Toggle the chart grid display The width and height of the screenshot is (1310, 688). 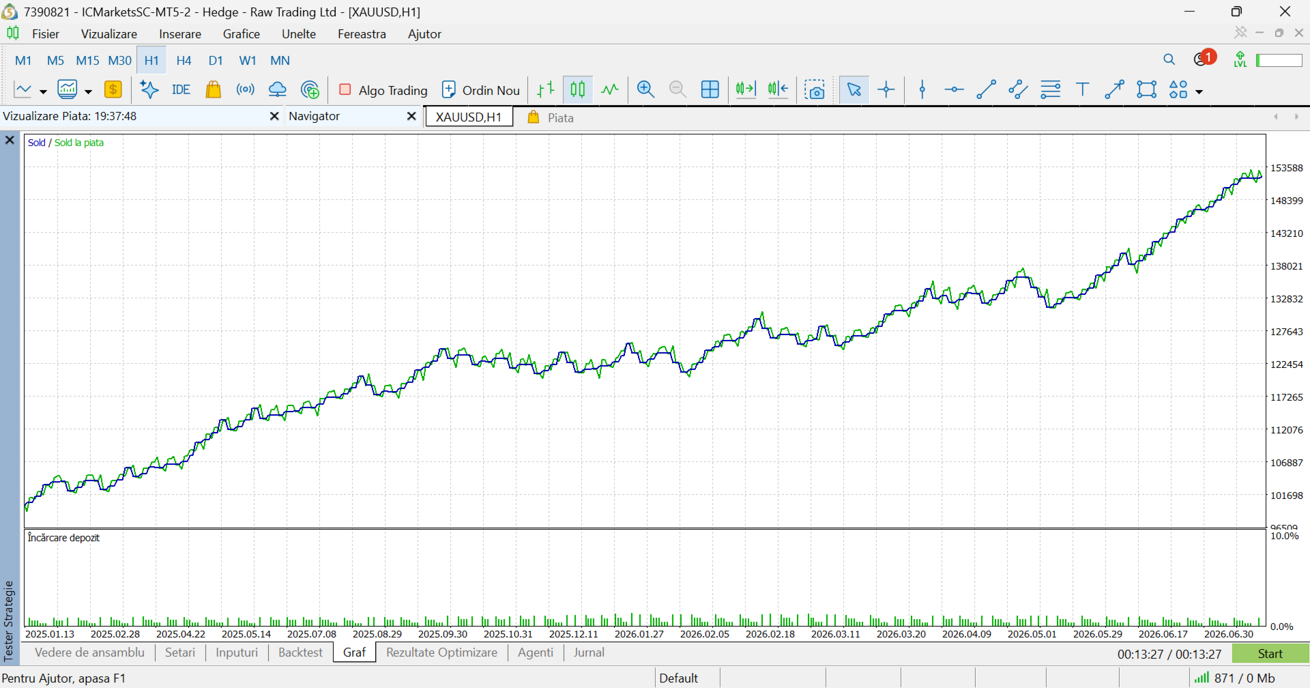[710, 89]
